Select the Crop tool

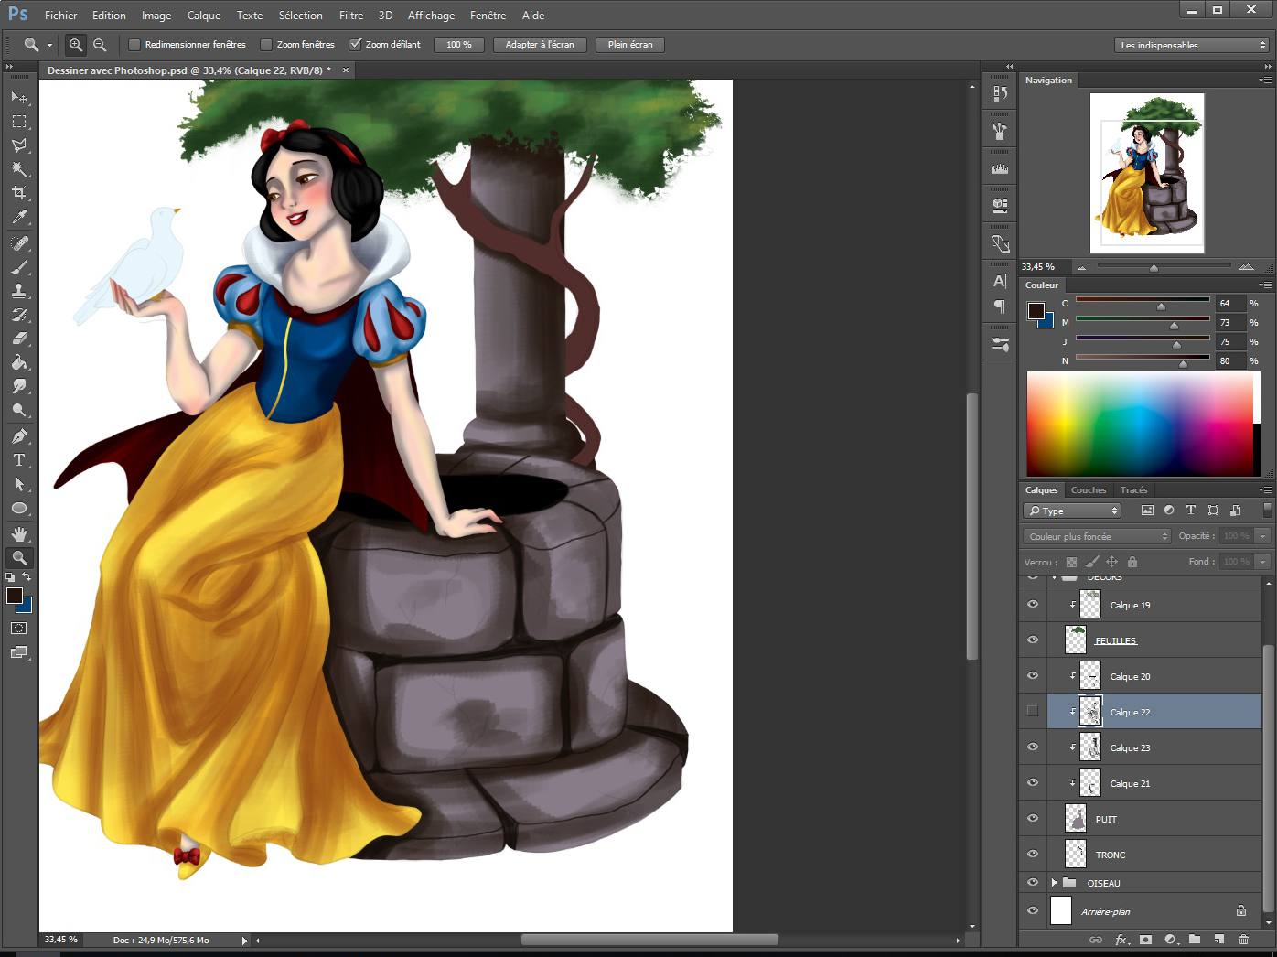(x=20, y=193)
